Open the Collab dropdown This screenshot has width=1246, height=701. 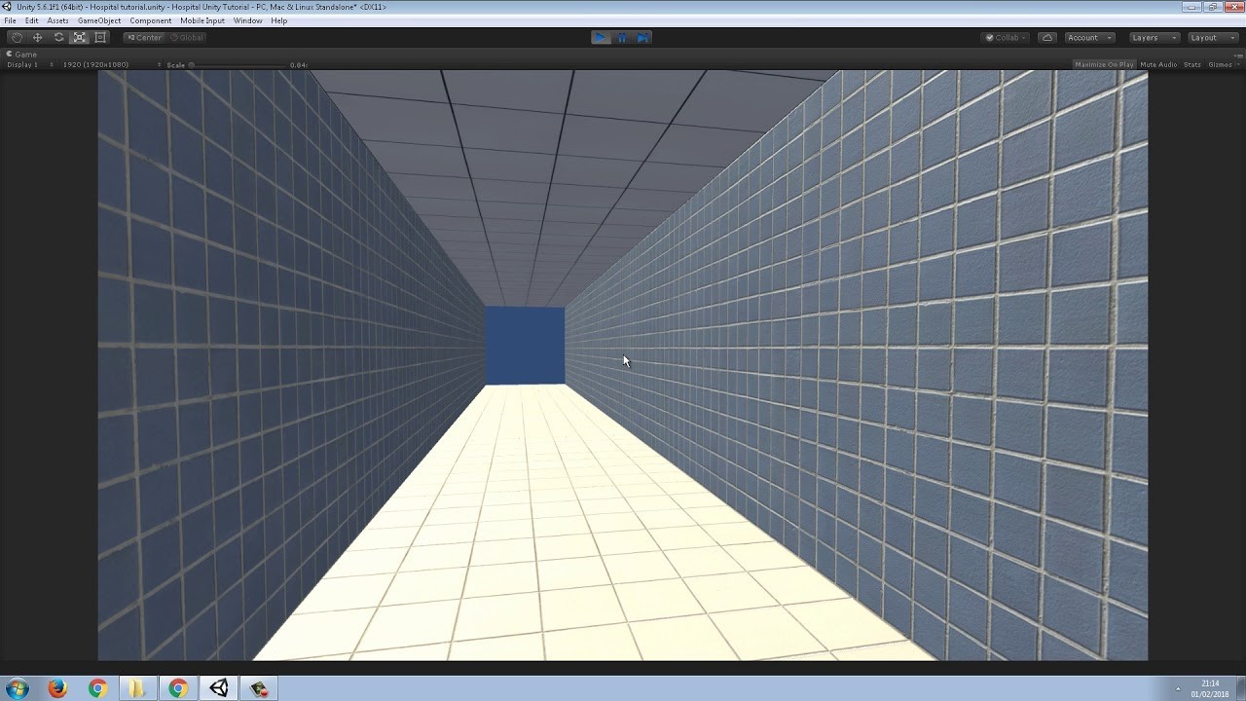[1007, 37]
